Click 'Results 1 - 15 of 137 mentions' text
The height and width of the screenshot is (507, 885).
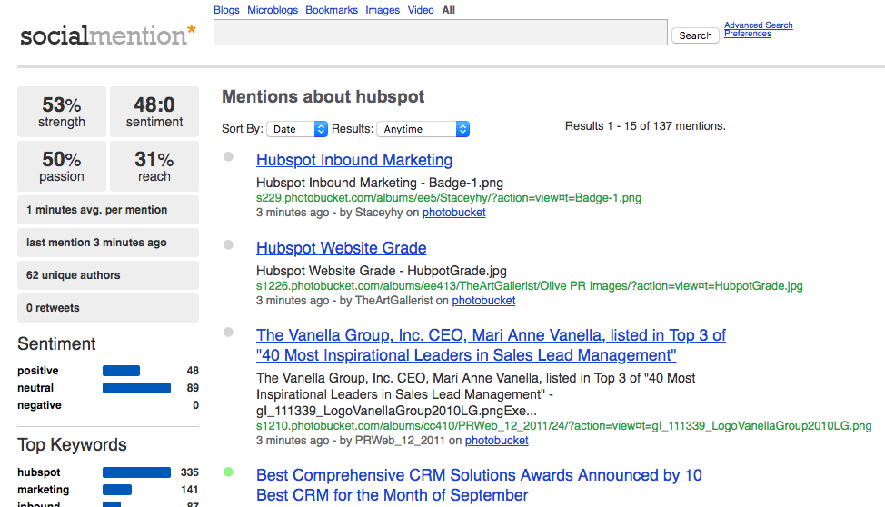[x=645, y=126]
